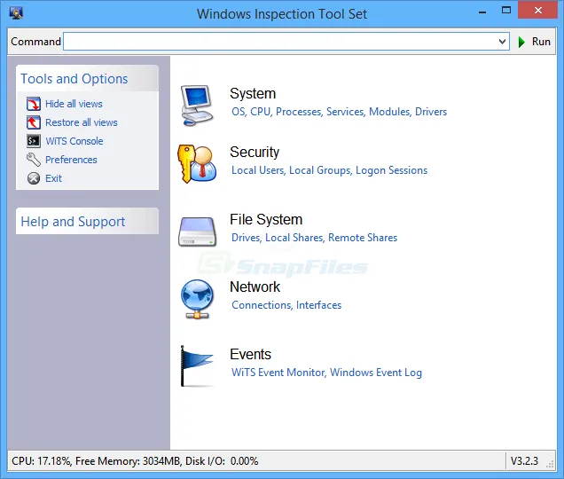The image size is (564, 479).
Task: Click the Preferences wrench icon
Action: (x=34, y=160)
